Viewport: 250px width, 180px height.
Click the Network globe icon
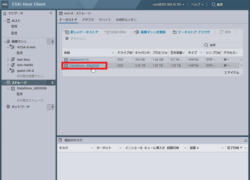(x=8, y=107)
